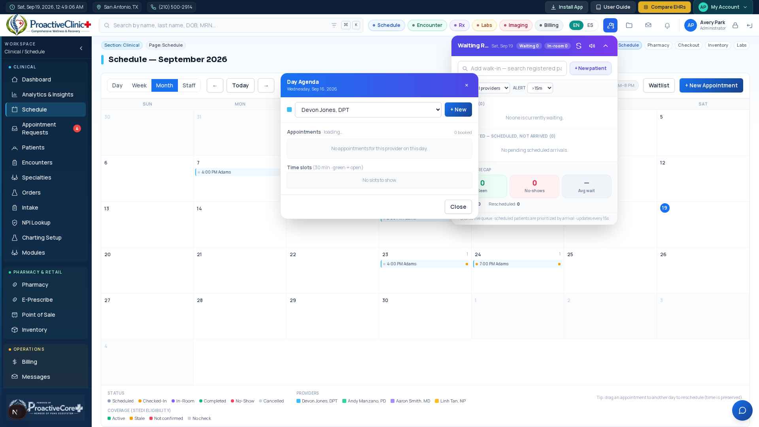Image resolution: width=759 pixels, height=427 pixels.
Task: Expand the My Account menu
Action: pyautogui.click(x=723, y=7)
